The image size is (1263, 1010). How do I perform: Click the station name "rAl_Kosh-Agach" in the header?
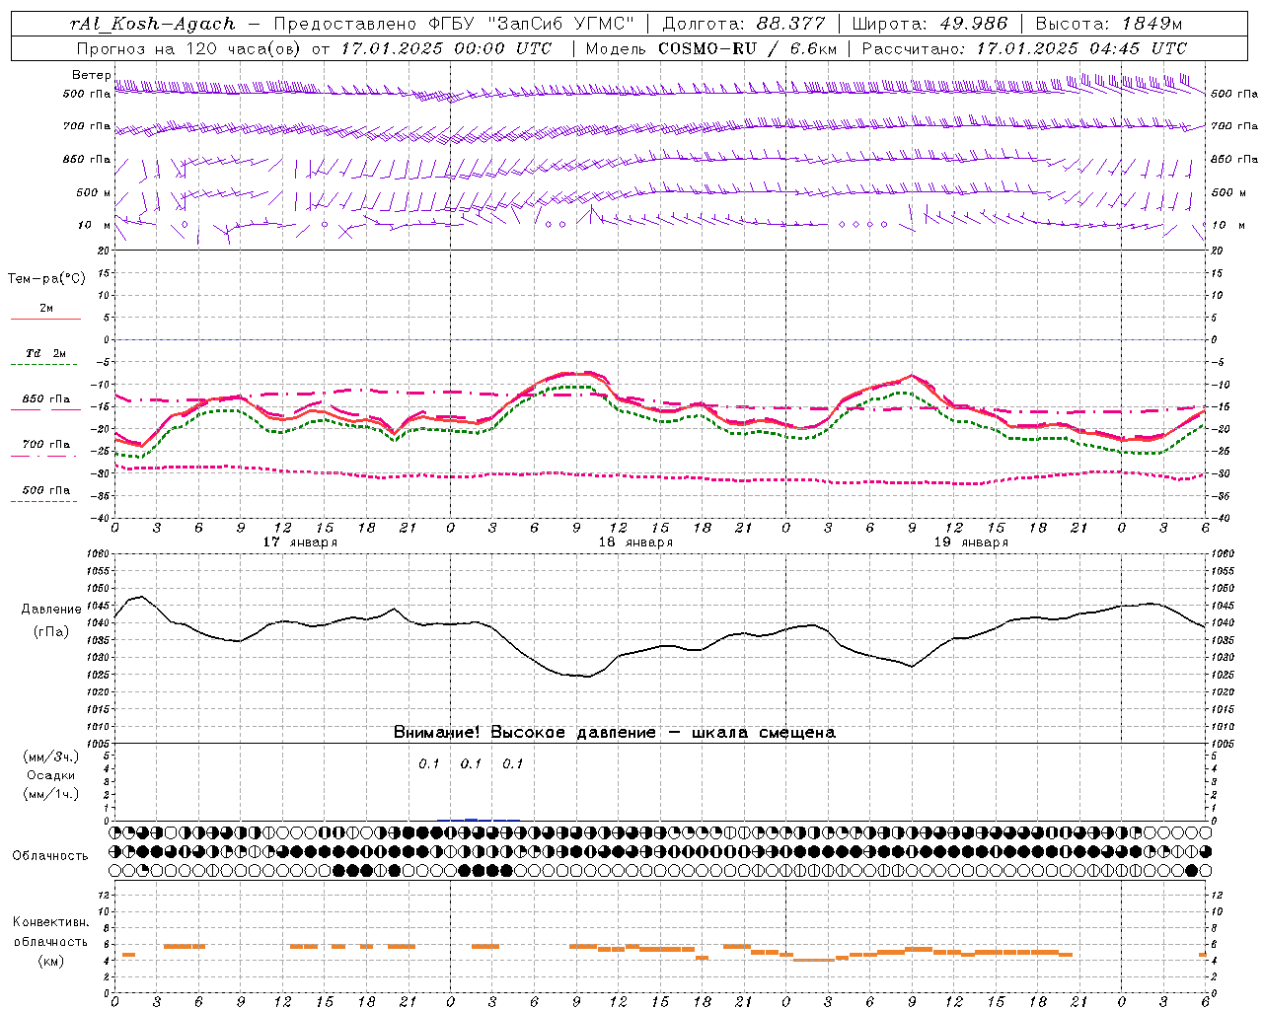(153, 24)
